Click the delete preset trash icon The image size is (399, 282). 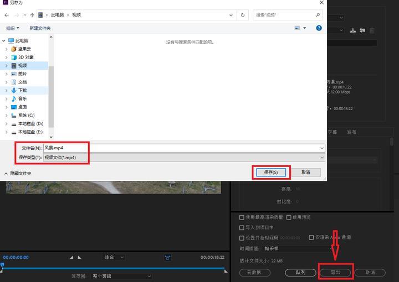pos(372,30)
